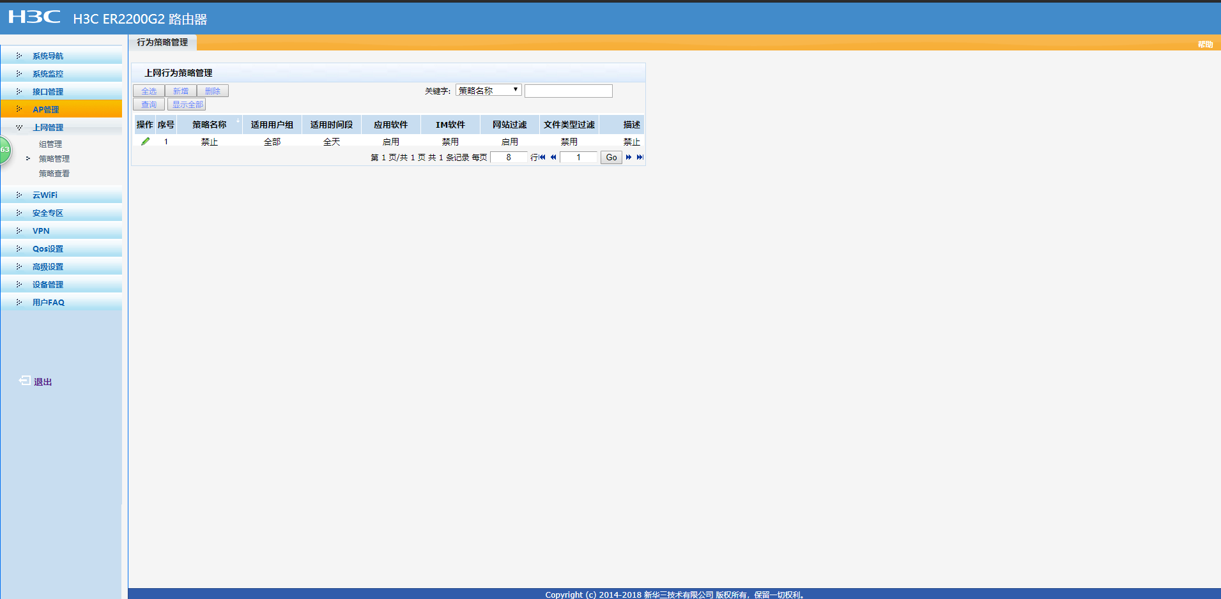Expand 云WiFi menu
The height and width of the screenshot is (599, 1221).
tap(61, 195)
